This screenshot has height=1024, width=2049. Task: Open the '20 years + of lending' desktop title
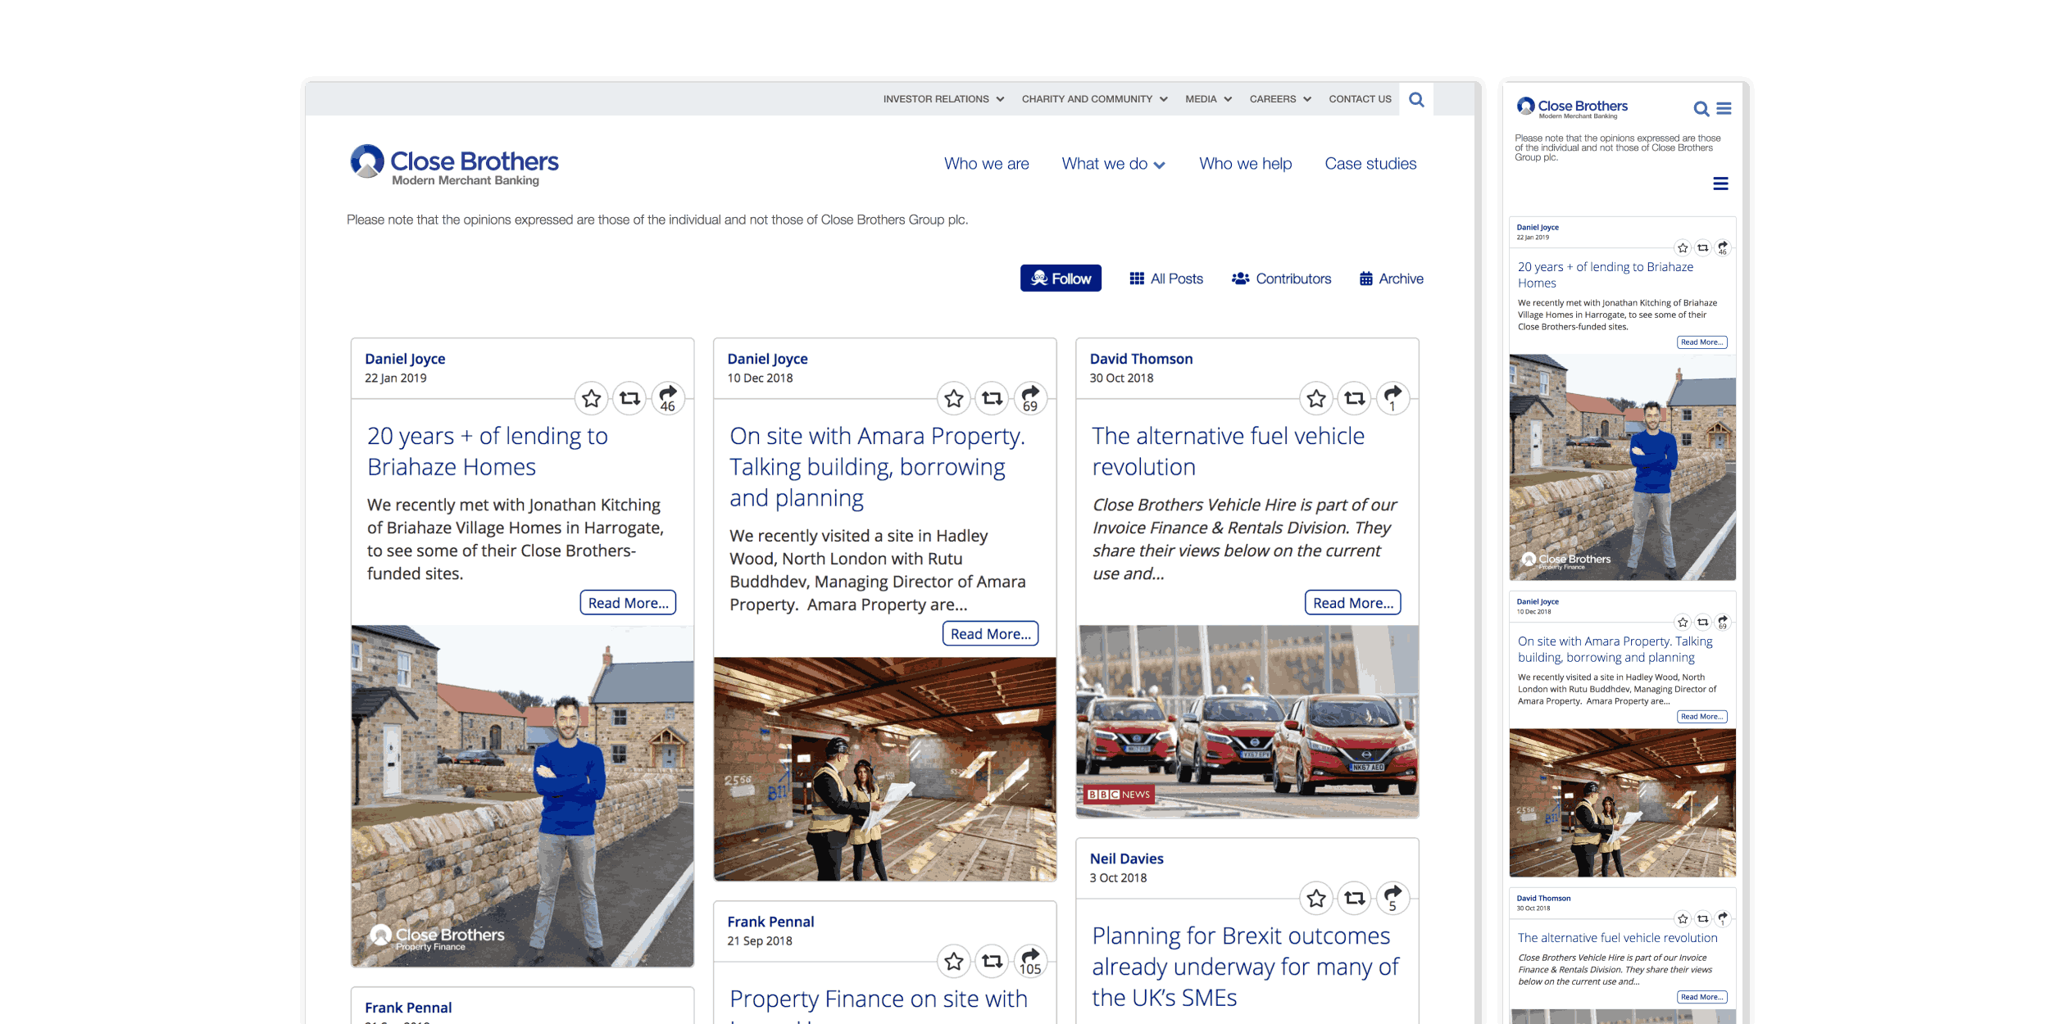pyautogui.click(x=488, y=451)
